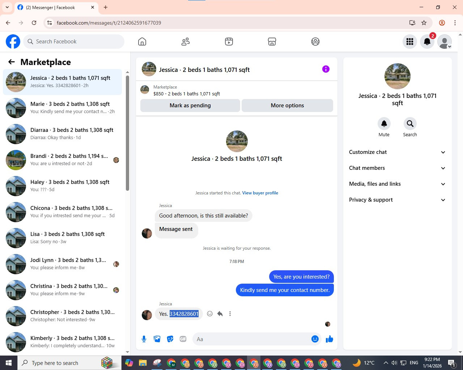Open the tab search dropdown arrow
Viewport: 463px width, 370px height.
pos(7,7)
